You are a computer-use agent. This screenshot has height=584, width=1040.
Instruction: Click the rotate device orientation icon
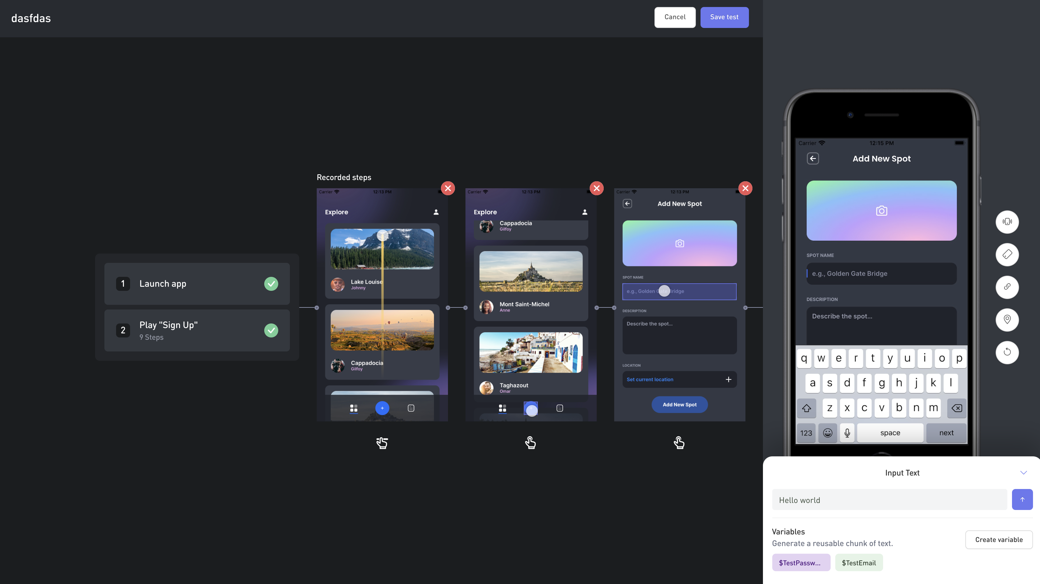tap(1007, 254)
